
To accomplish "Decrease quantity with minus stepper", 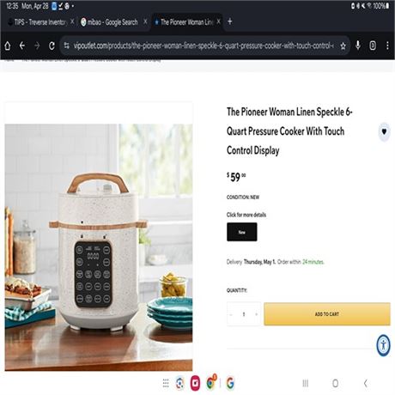I will pos(231,314).
